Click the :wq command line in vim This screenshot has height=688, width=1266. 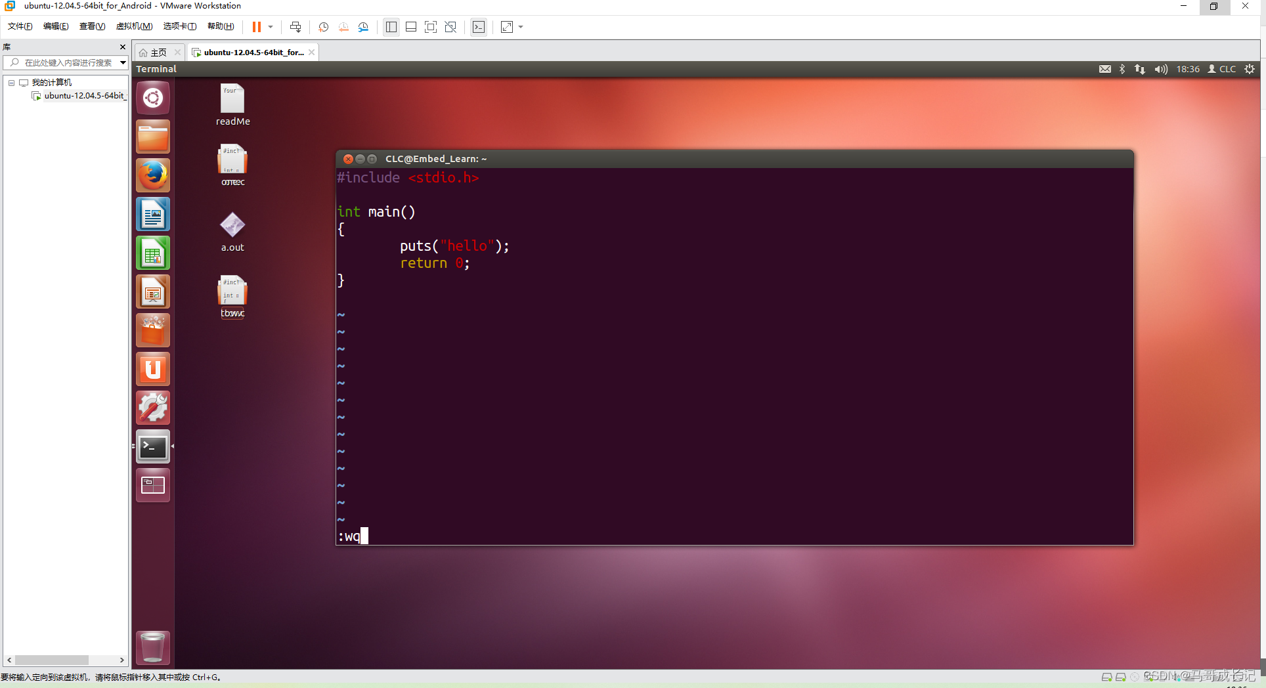pyautogui.click(x=353, y=536)
